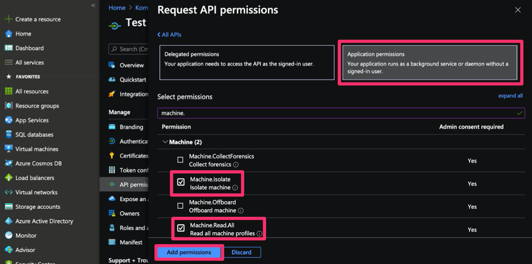Click the Add permissions button

[189, 252]
